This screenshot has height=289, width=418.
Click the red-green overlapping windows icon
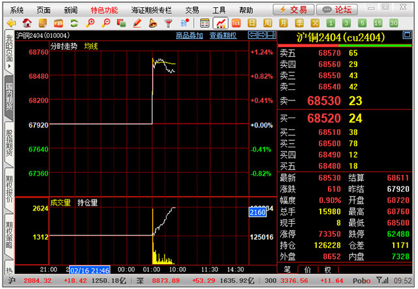[x=121, y=23]
